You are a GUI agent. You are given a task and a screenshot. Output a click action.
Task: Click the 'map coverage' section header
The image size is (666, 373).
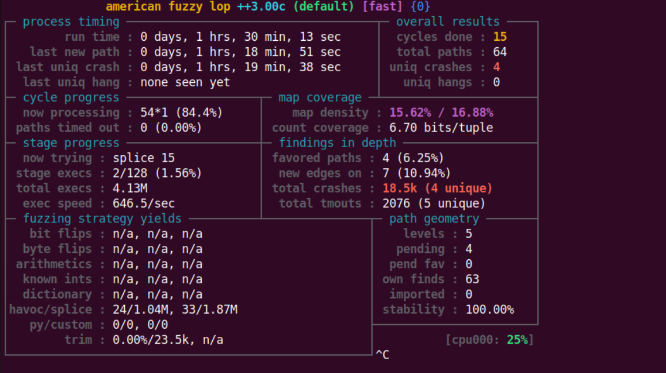320,98
